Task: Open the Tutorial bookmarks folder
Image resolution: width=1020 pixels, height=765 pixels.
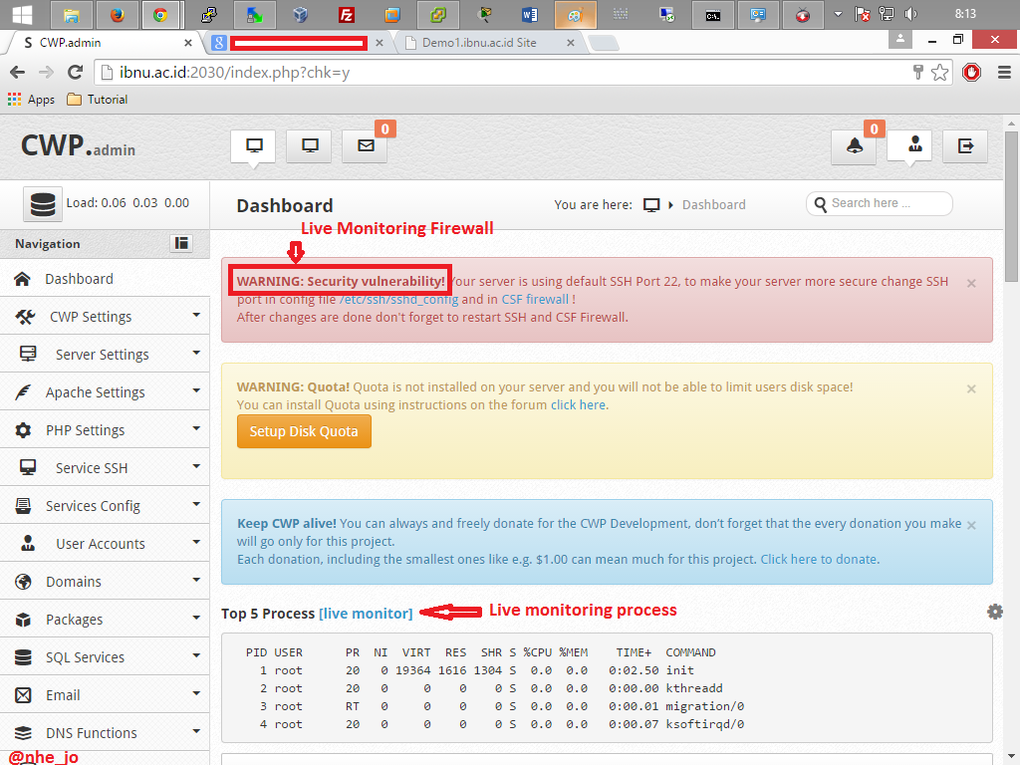Action: coord(98,100)
